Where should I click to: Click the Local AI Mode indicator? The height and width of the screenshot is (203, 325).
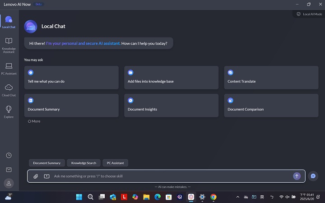(309, 14)
